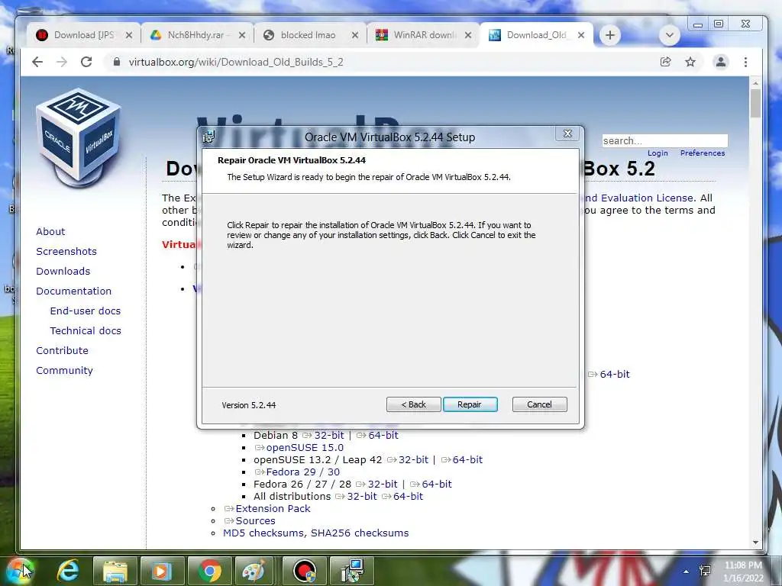Image resolution: width=782 pixels, height=586 pixels.
Task: Open the Chrome taskbar icon
Action: tap(210, 571)
